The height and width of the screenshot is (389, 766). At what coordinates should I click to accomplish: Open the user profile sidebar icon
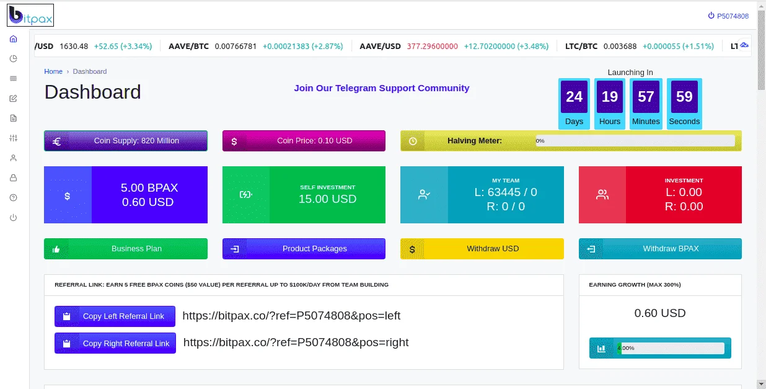[x=14, y=158]
